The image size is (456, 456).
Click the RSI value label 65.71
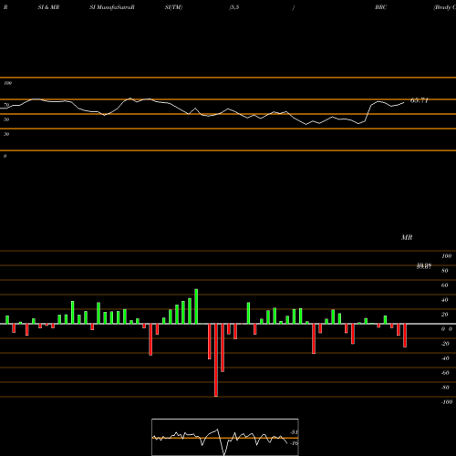click(420, 100)
